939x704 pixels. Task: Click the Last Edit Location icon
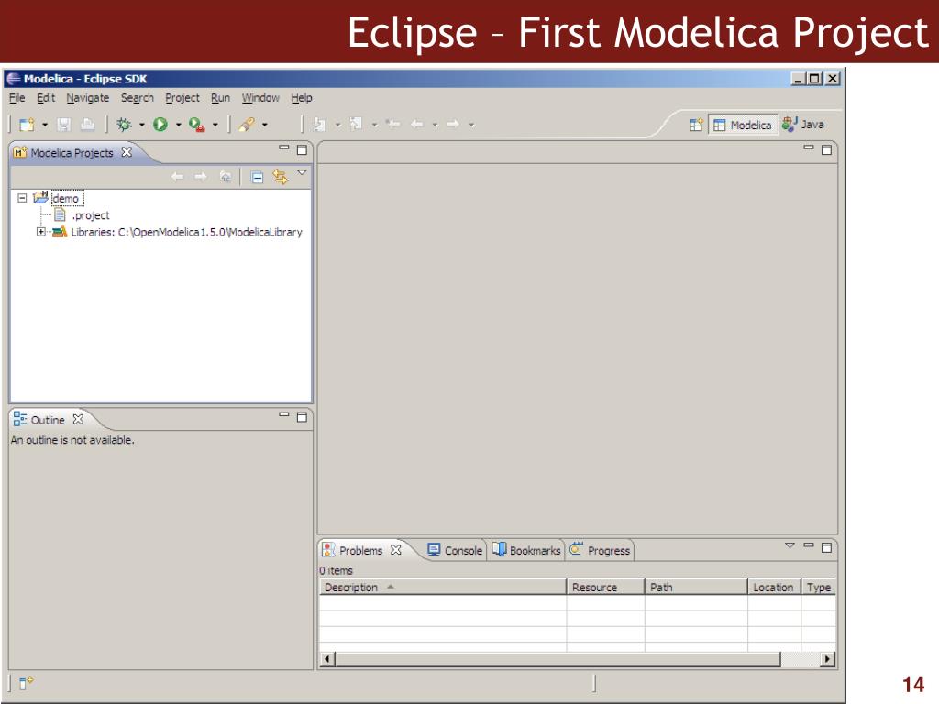392,125
